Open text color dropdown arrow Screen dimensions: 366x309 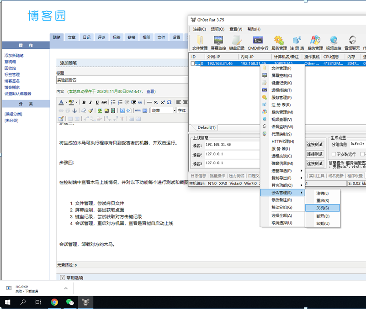(x=66, y=102)
